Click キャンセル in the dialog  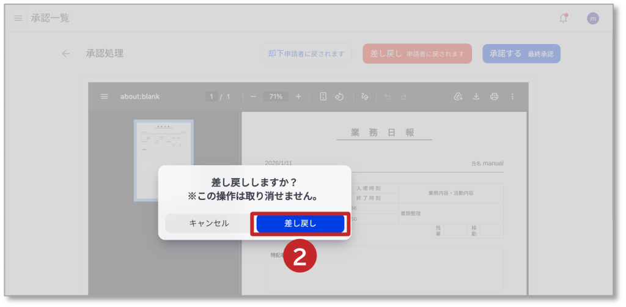click(208, 224)
